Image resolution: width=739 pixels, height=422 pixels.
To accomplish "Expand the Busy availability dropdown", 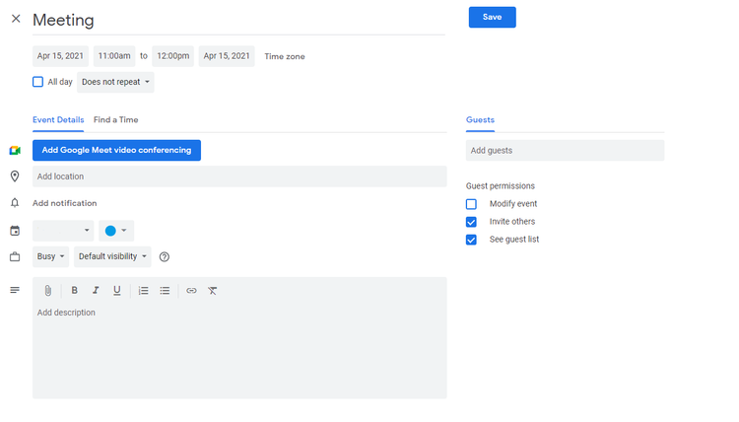I will pos(50,256).
